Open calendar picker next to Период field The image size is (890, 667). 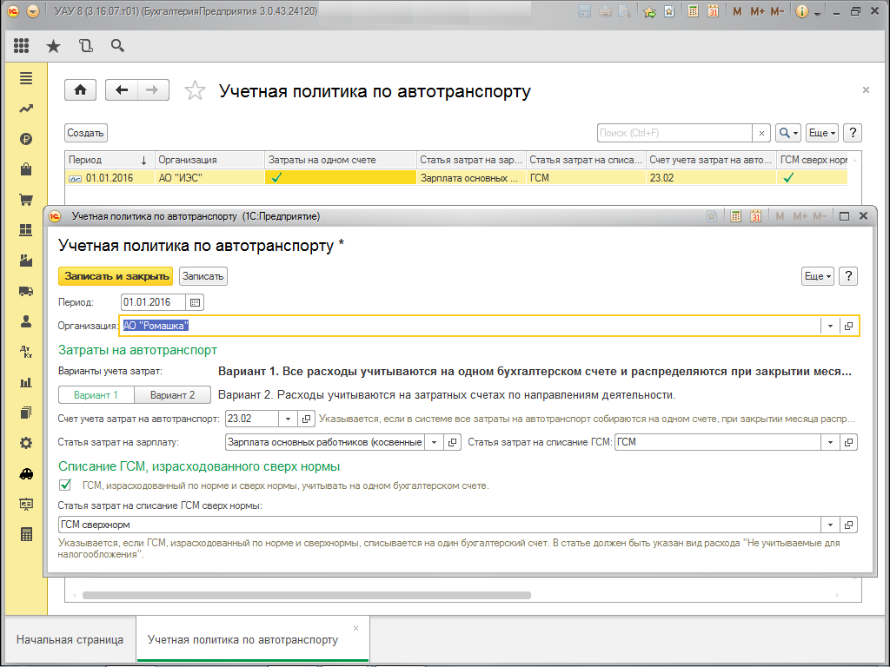click(x=196, y=302)
